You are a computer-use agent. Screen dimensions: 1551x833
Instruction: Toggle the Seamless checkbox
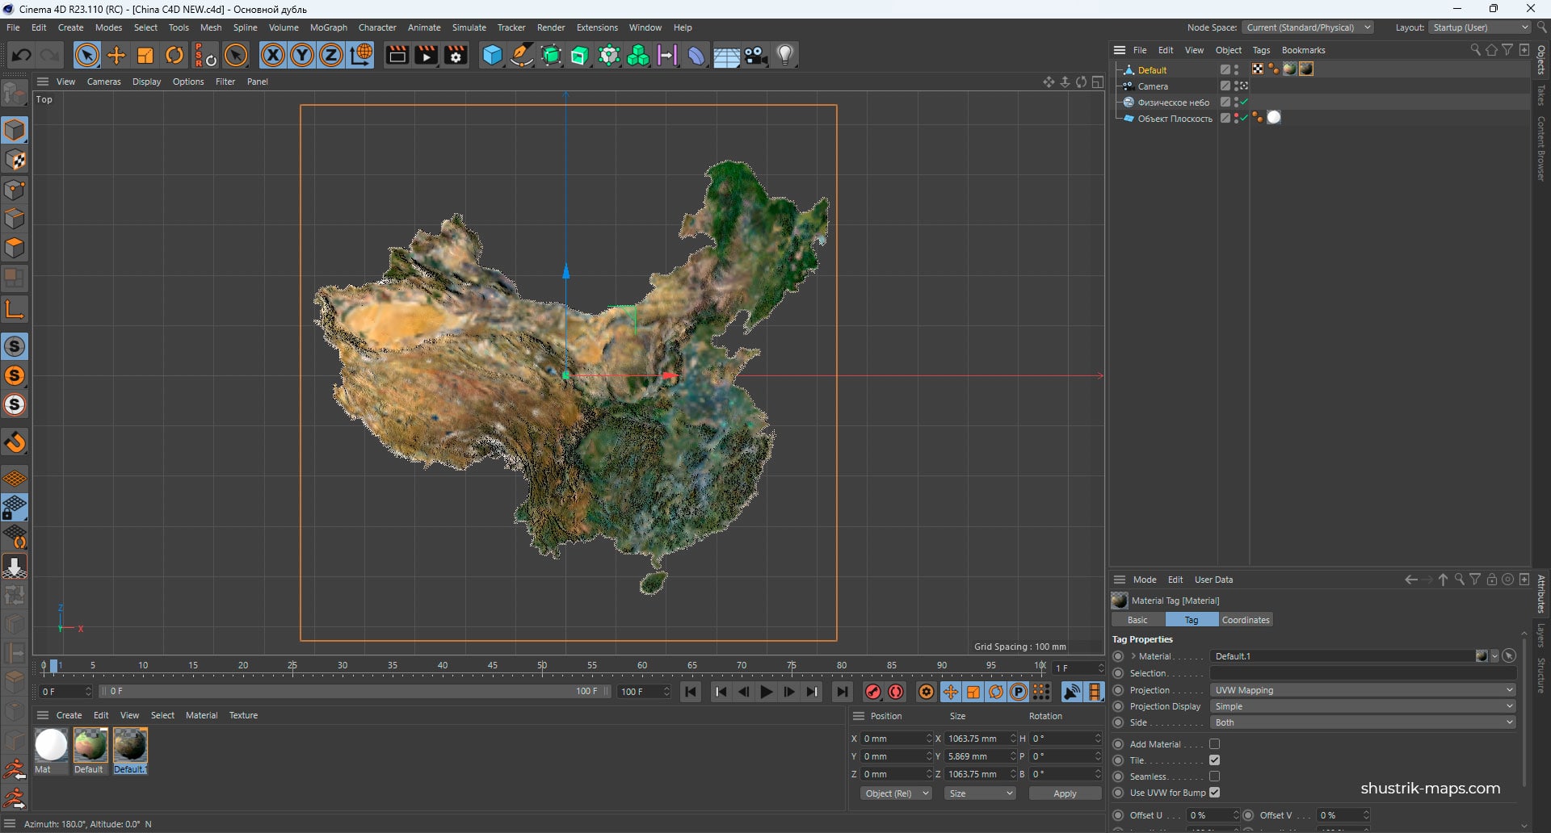(1214, 776)
